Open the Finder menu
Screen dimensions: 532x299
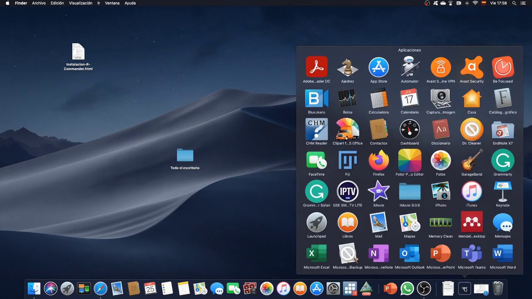point(21,3)
